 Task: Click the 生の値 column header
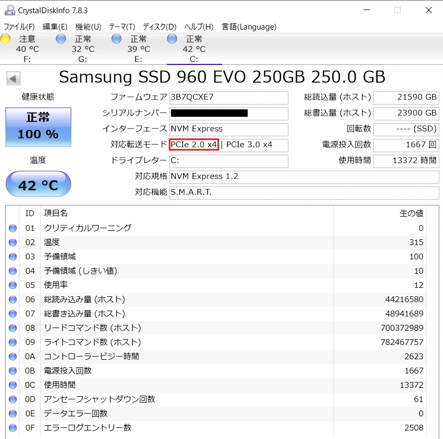(x=411, y=213)
